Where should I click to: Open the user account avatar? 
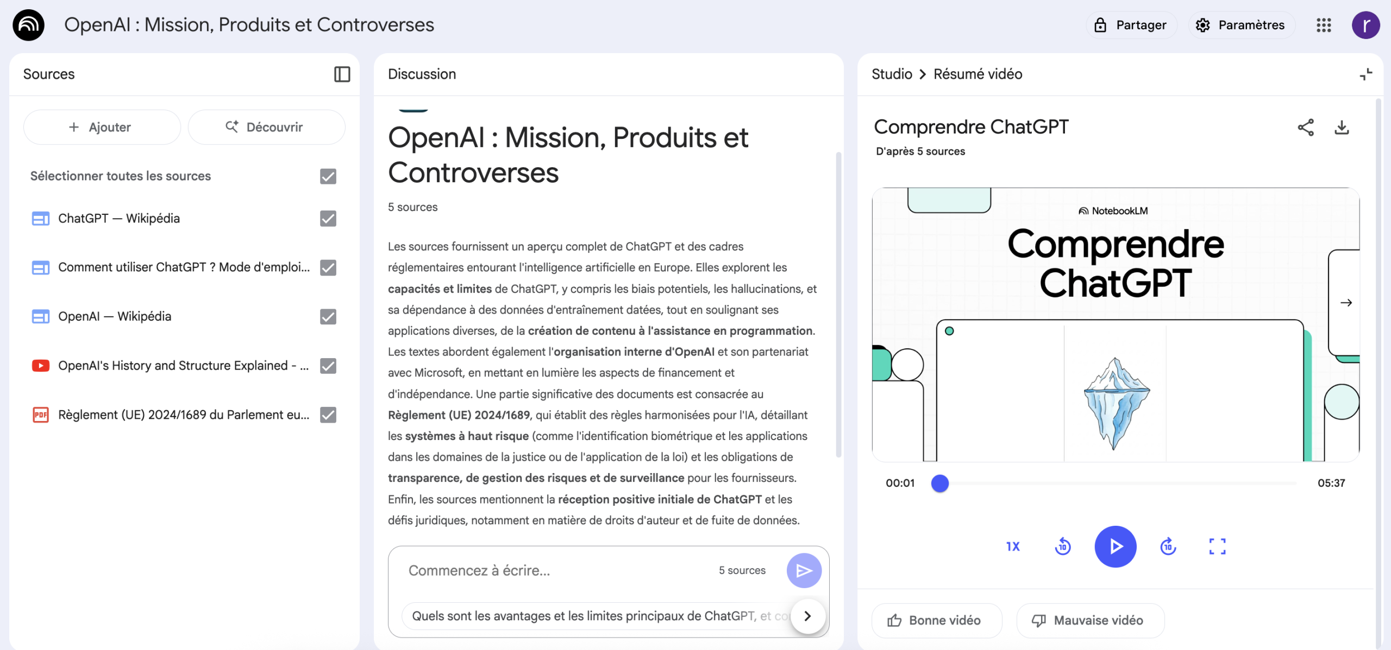coord(1365,25)
